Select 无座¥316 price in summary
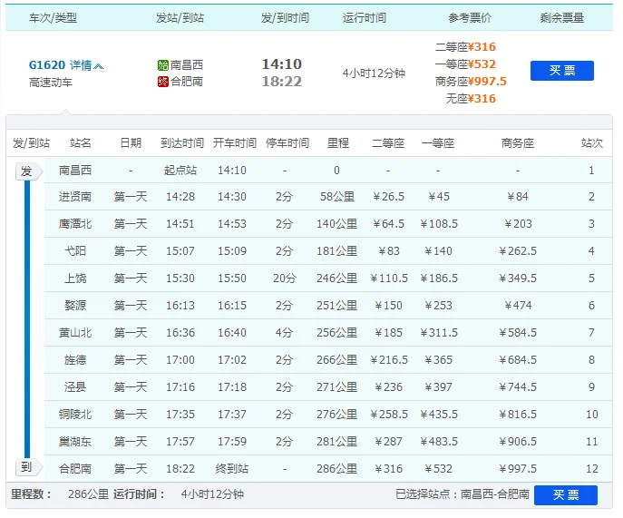The image size is (623, 518). coord(471,99)
